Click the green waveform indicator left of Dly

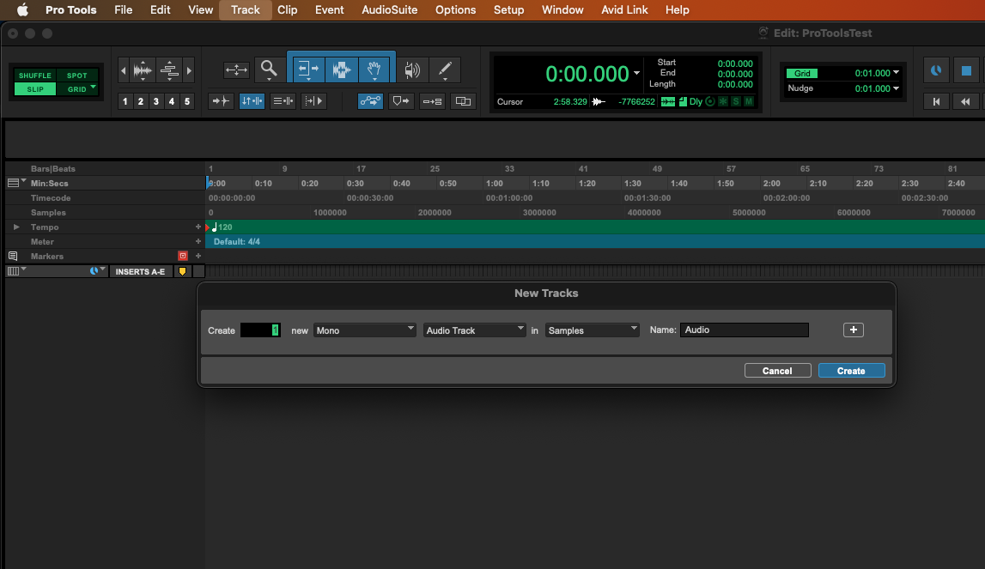668,102
